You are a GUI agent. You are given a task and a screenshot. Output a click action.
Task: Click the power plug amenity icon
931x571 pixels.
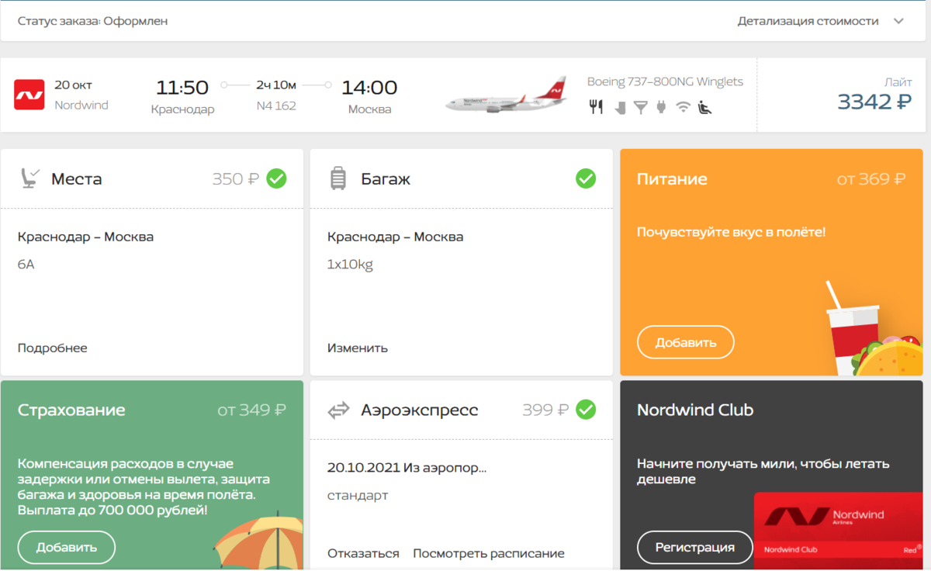661,108
